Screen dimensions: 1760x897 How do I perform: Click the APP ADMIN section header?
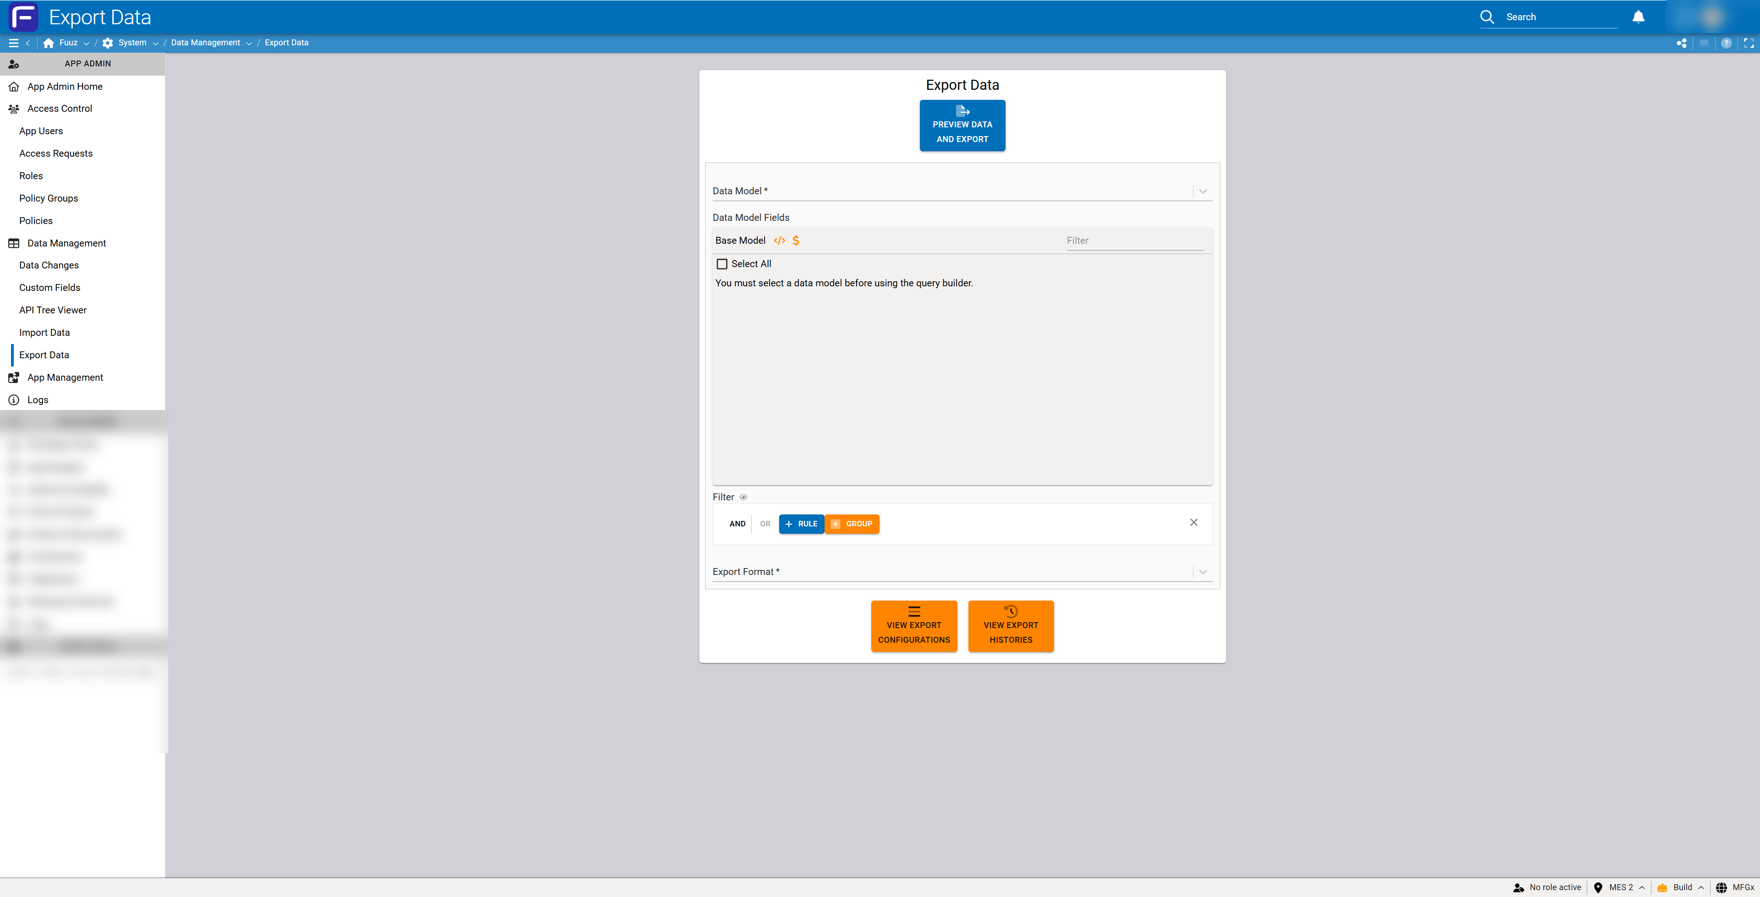tap(82, 64)
